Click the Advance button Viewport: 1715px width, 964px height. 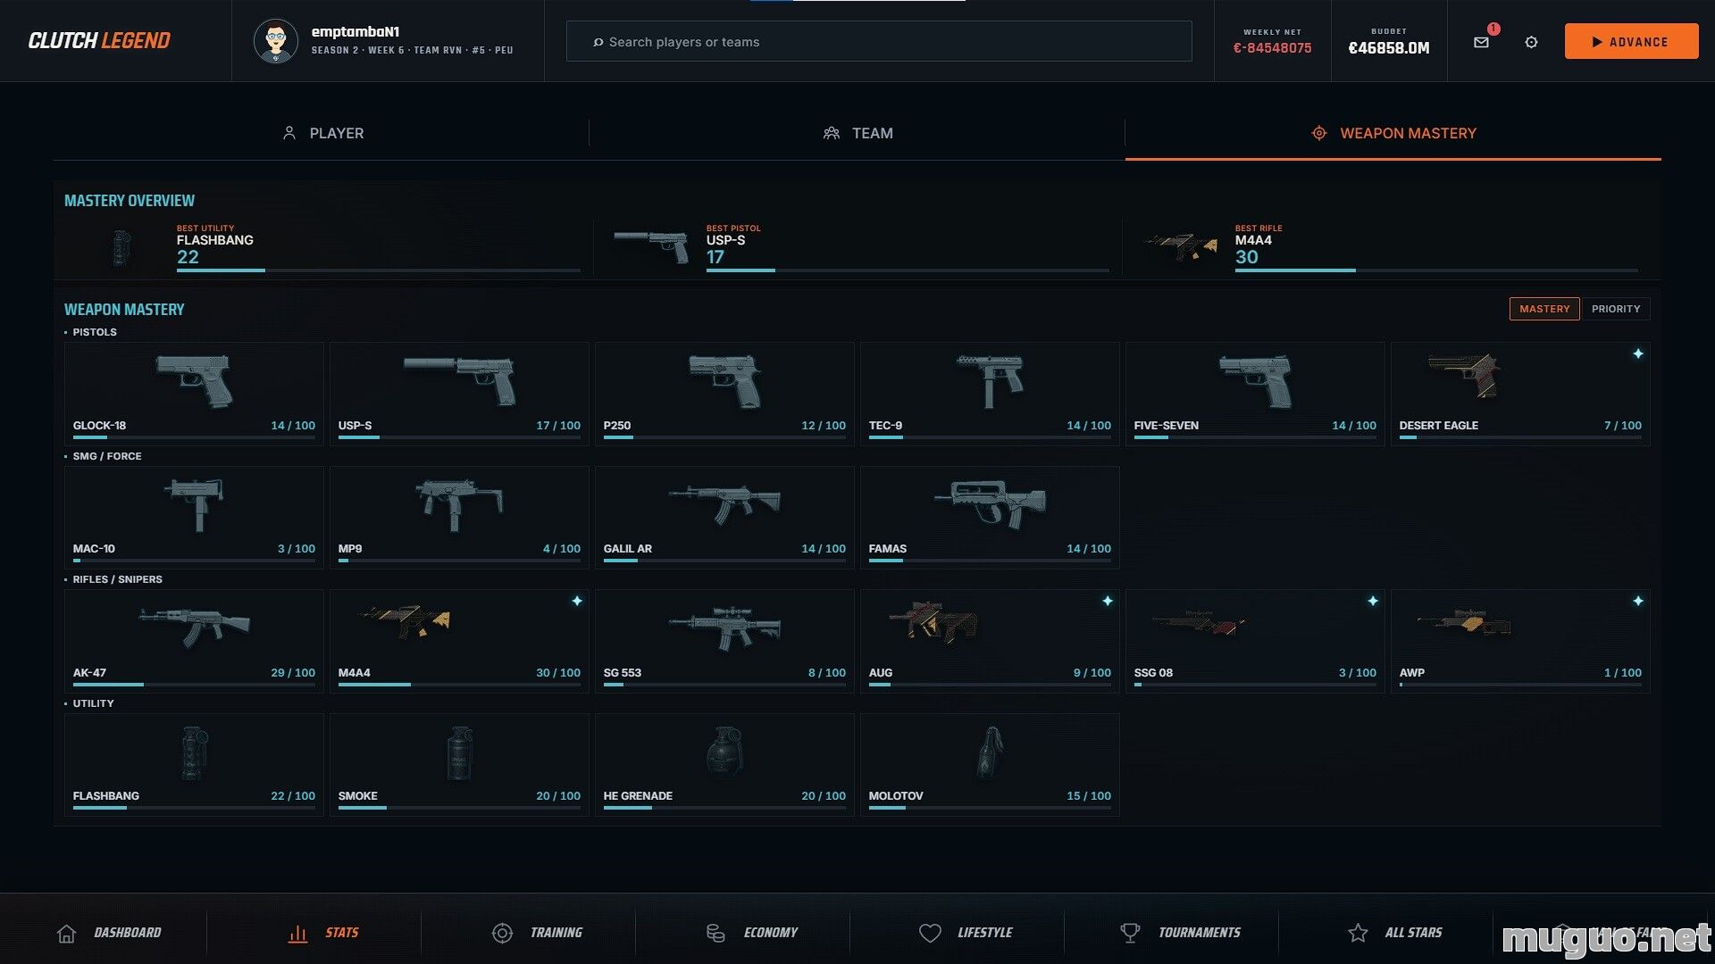(1631, 42)
